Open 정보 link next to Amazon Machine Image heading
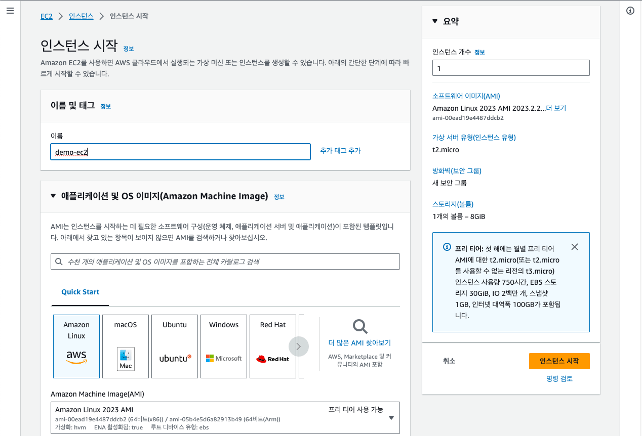Screen dimensions: 642x436 coord(279,197)
